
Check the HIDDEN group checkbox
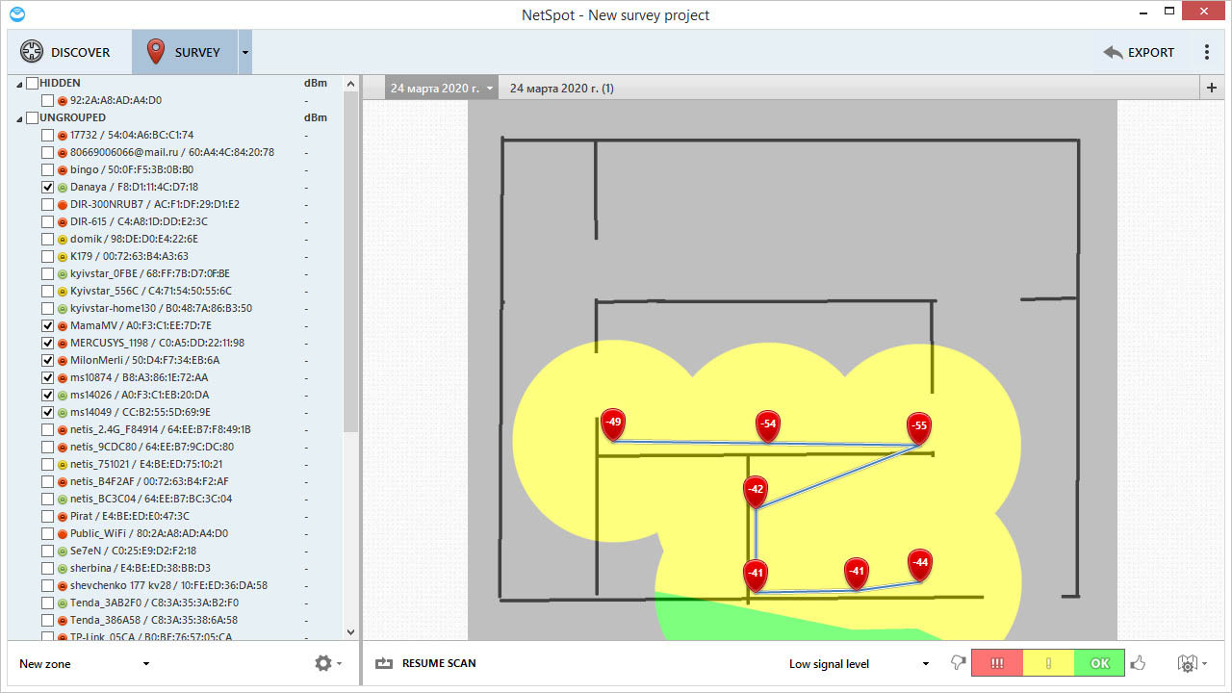pos(33,83)
